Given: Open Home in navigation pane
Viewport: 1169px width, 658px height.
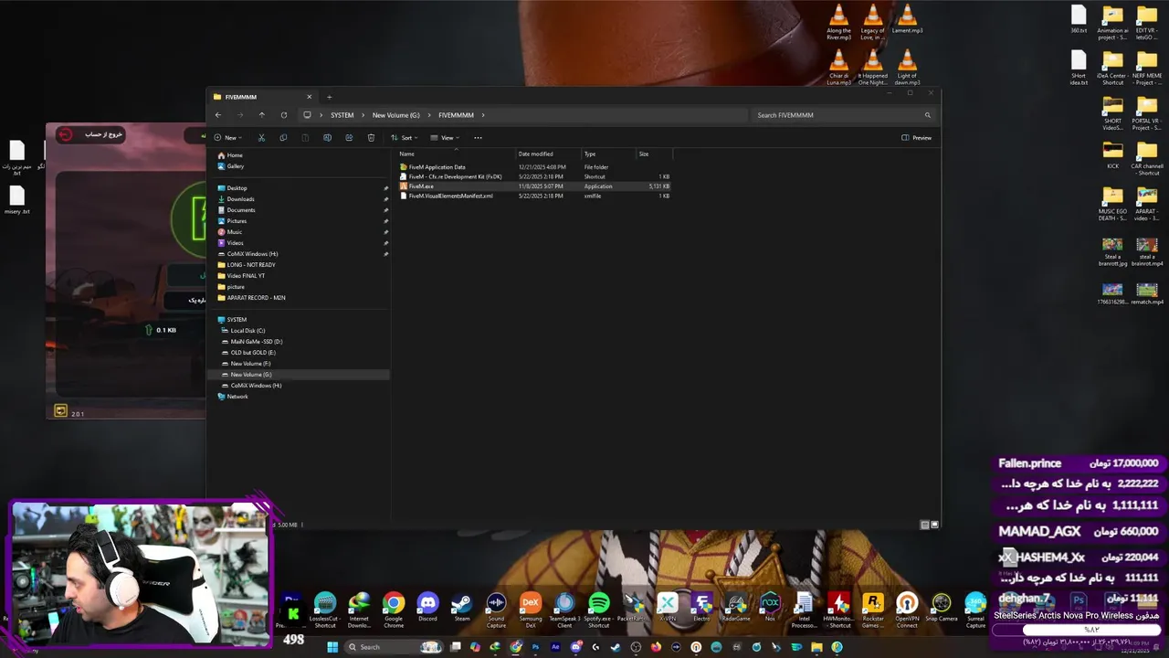Looking at the screenshot, I should (235, 155).
